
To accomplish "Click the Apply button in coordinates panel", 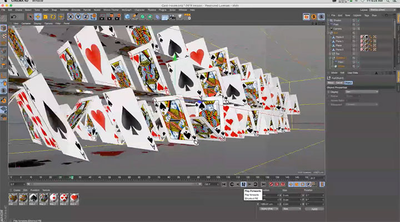I will [x=314, y=209].
